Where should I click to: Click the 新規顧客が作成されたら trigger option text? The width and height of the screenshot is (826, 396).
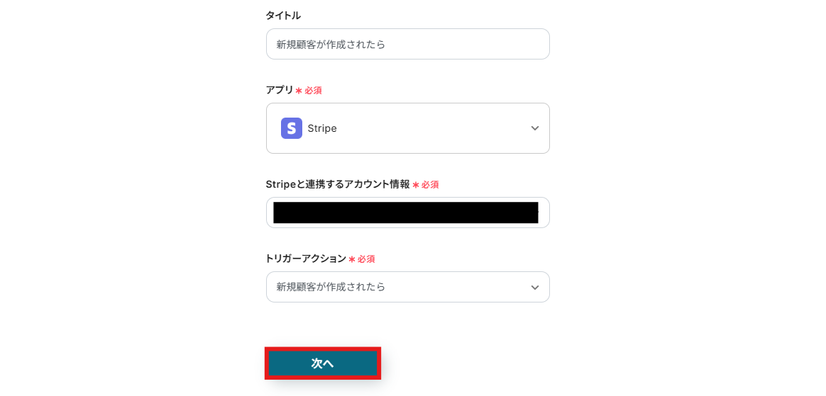331,287
